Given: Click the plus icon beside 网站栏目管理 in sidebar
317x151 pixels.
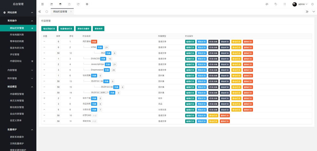Looking at the screenshot, I should (32, 28).
